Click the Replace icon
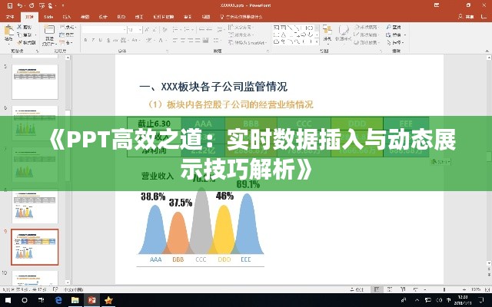The image size is (492, 307). (x=389, y=35)
